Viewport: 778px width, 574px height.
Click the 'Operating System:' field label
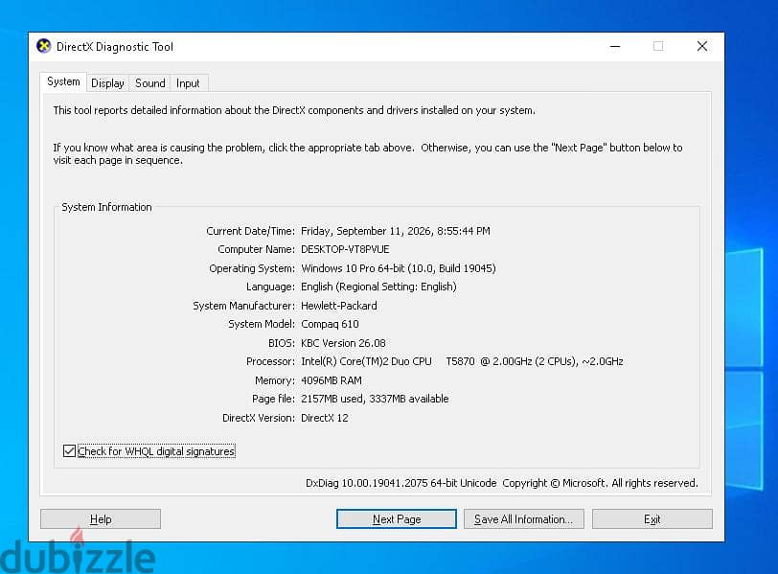click(252, 268)
